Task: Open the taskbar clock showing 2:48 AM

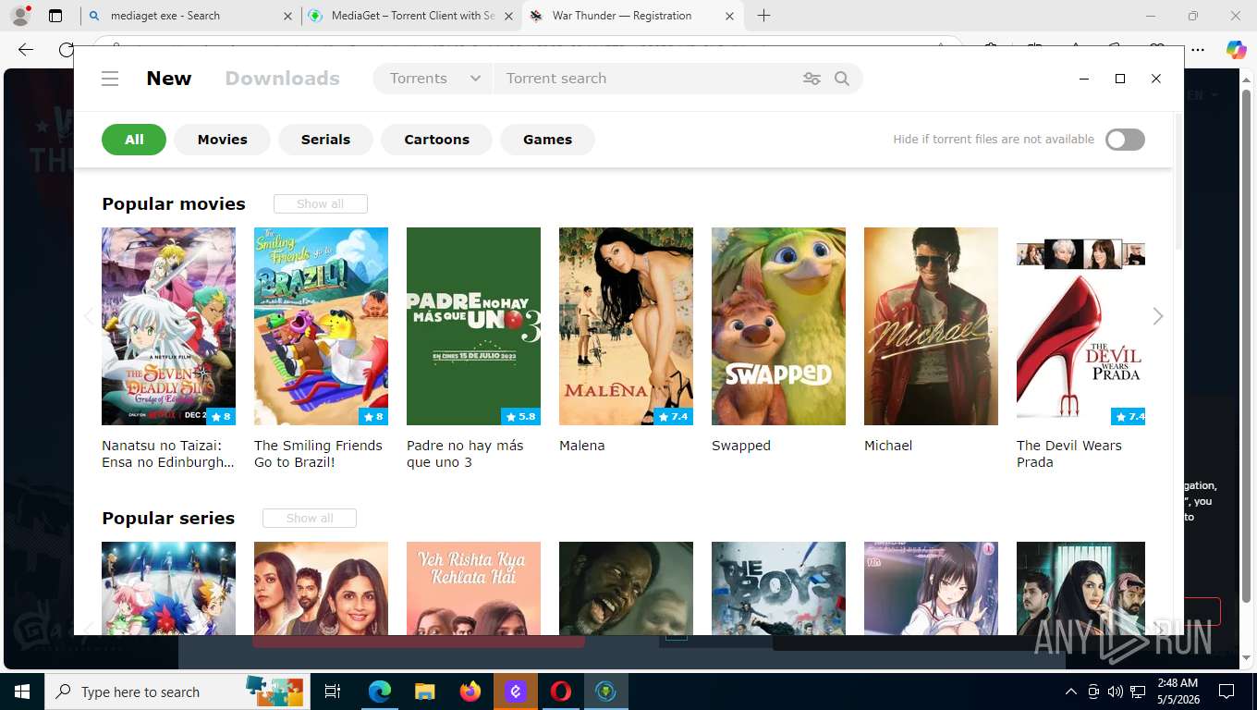Action: pyautogui.click(x=1178, y=692)
